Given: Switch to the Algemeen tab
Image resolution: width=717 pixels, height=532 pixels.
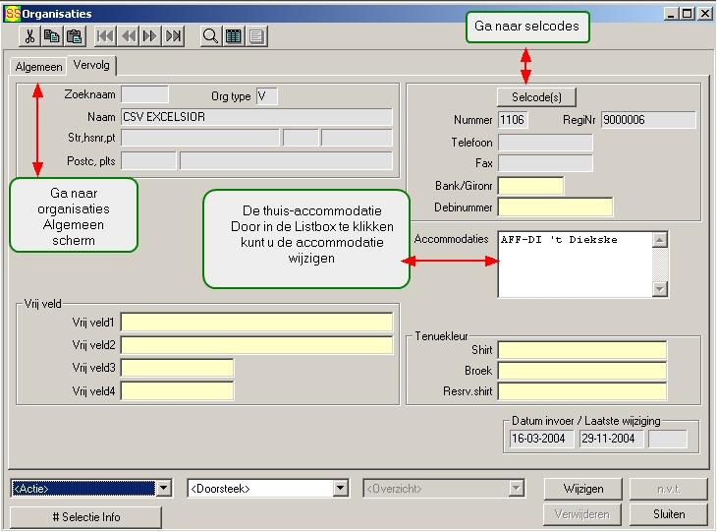Looking at the screenshot, I should click(x=38, y=67).
